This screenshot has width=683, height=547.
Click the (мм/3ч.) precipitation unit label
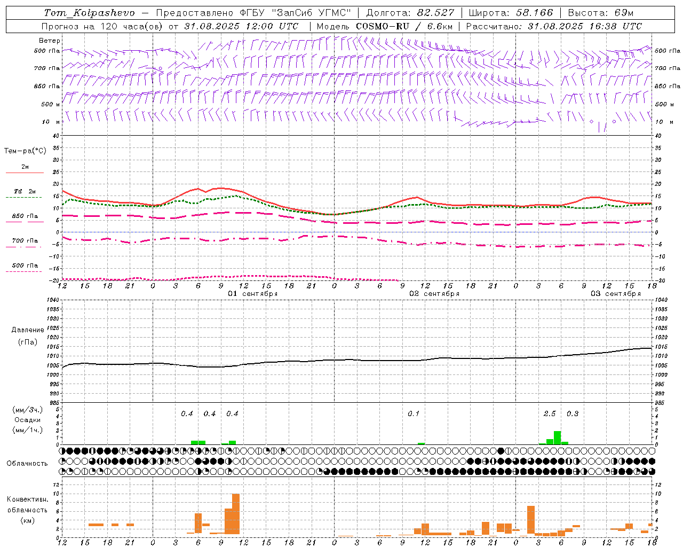click(x=28, y=410)
